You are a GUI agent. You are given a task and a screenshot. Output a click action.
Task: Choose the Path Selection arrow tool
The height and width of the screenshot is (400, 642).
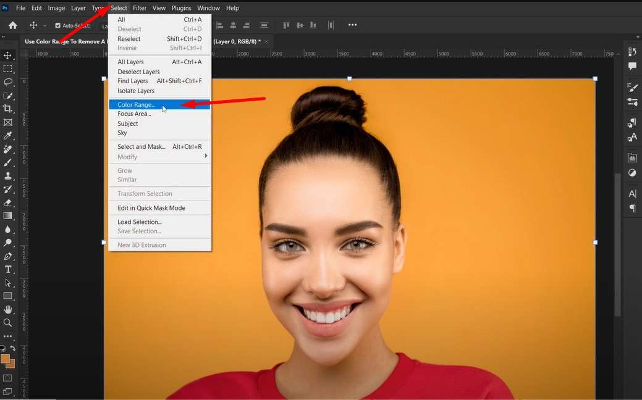pyautogui.click(x=8, y=283)
